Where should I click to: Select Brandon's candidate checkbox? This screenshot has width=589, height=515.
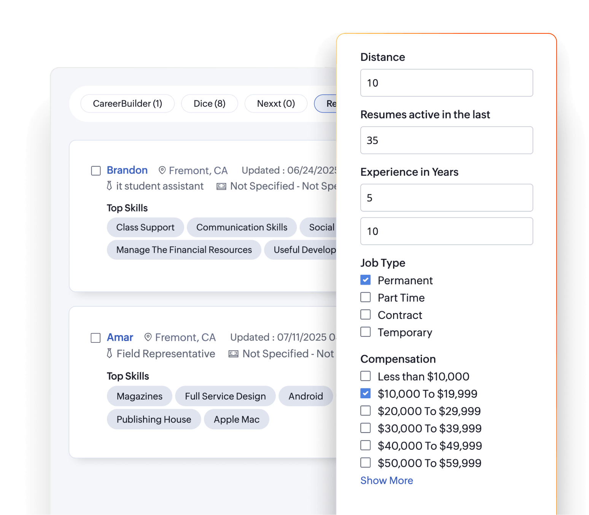point(96,171)
